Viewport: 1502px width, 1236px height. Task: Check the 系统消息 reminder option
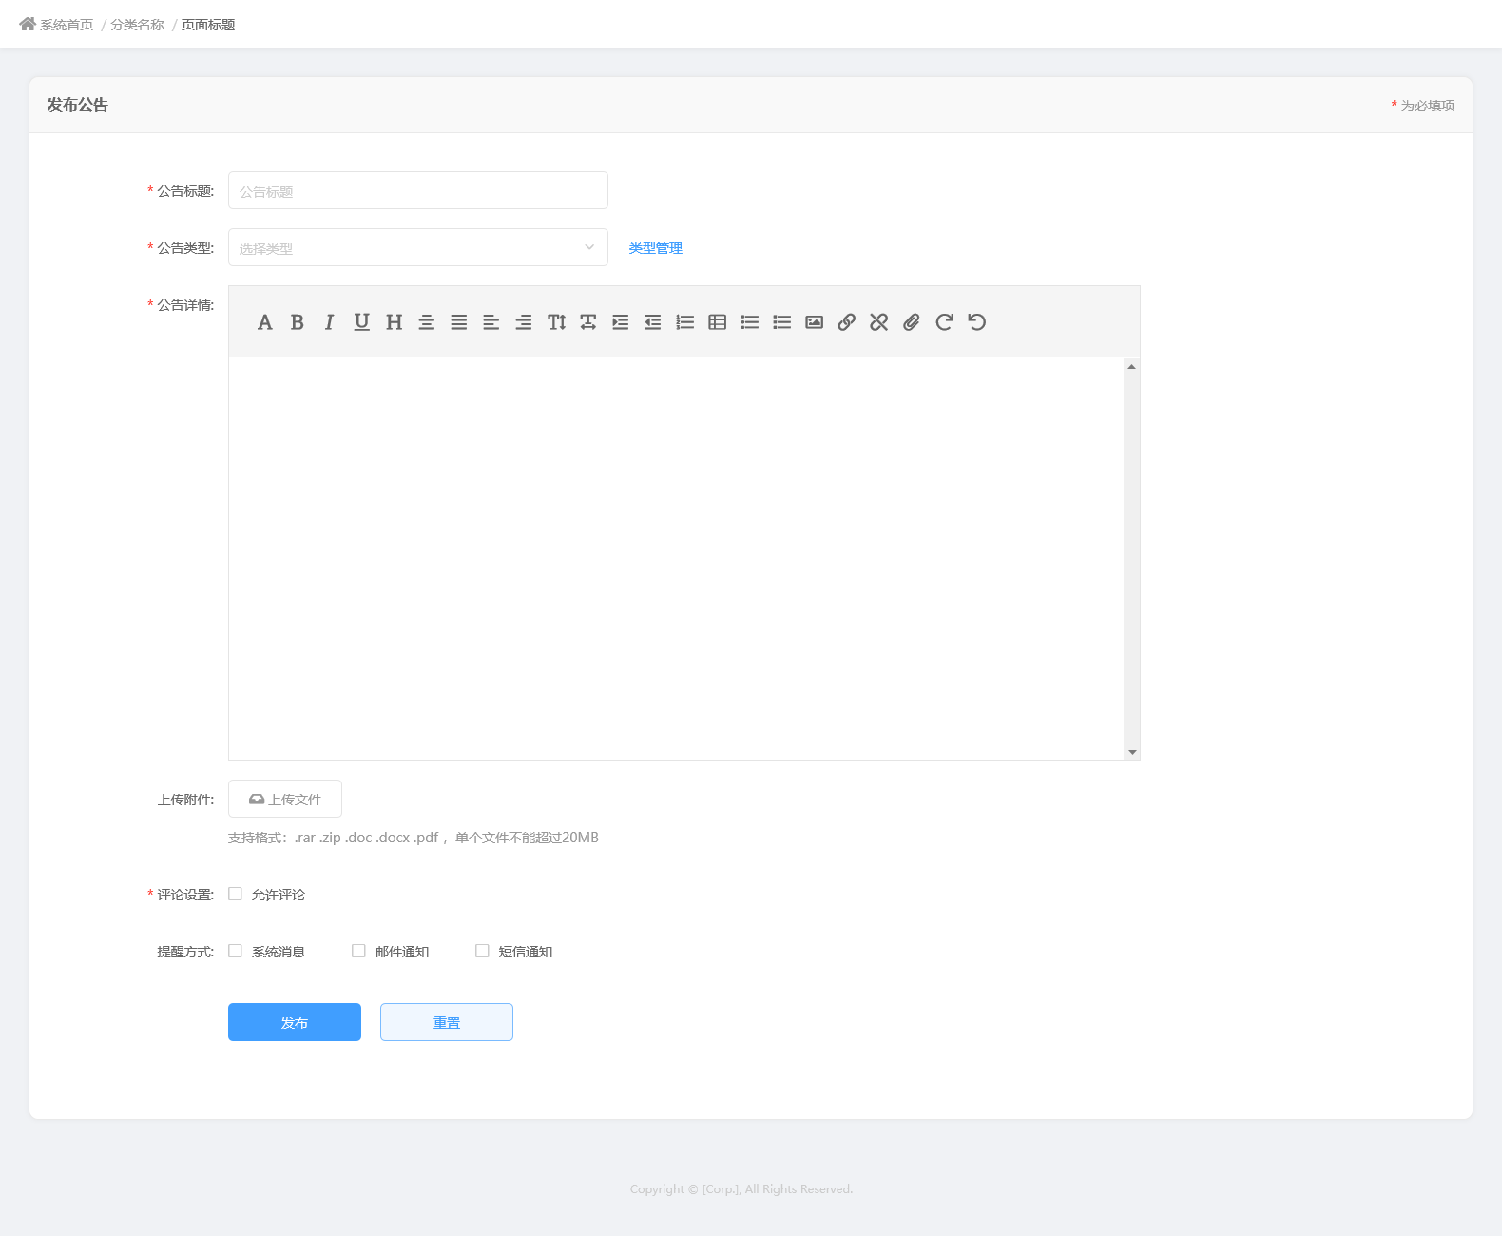point(235,951)
